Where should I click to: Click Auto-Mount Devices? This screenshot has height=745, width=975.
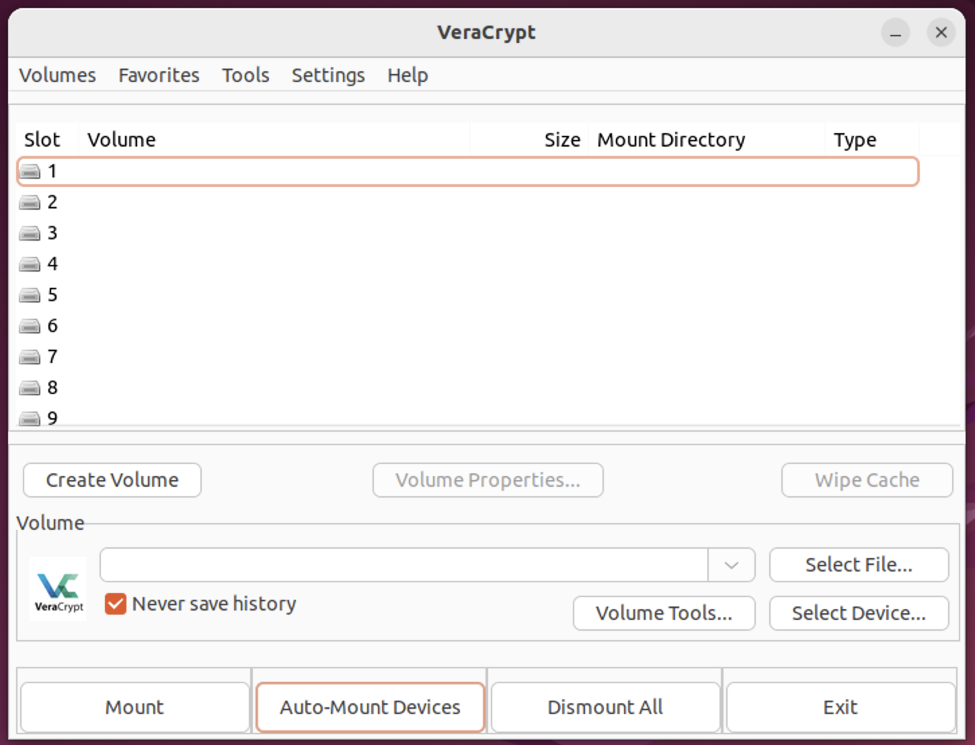click(370, 707)
